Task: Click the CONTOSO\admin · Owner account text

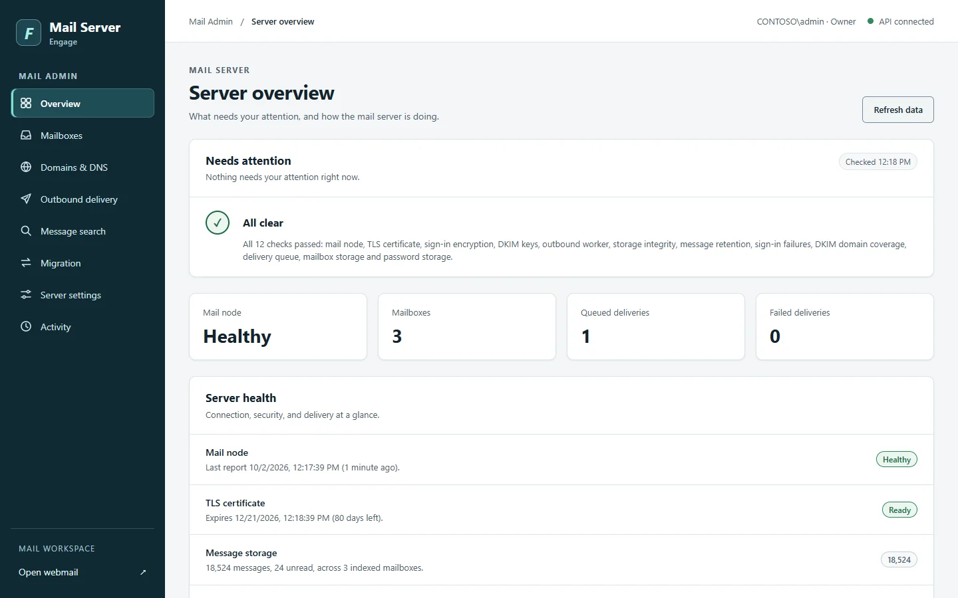Action: coord(806,21)
